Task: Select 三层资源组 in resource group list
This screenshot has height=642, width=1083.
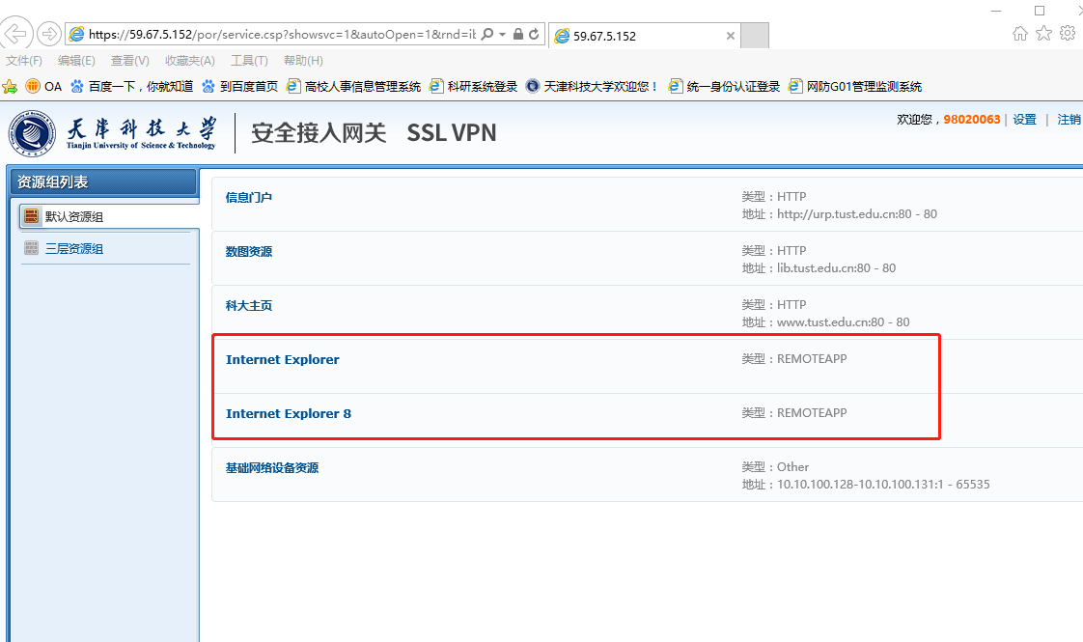Action: [73, 249]
